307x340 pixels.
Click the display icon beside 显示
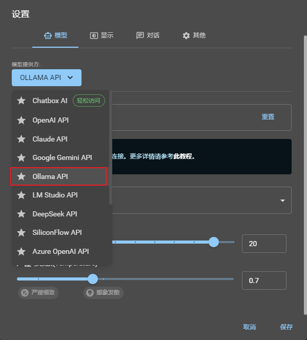pyautogui.click(x=94, y=35)
